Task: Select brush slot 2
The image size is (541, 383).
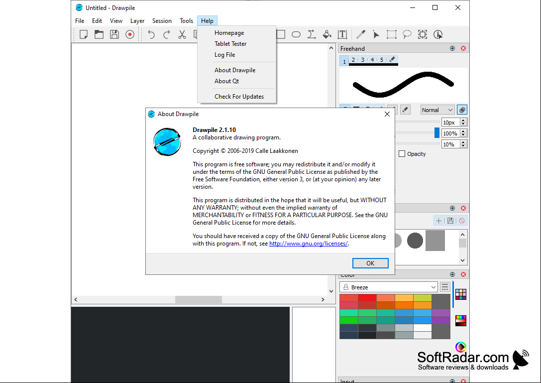Action: (x=353, y=60)
